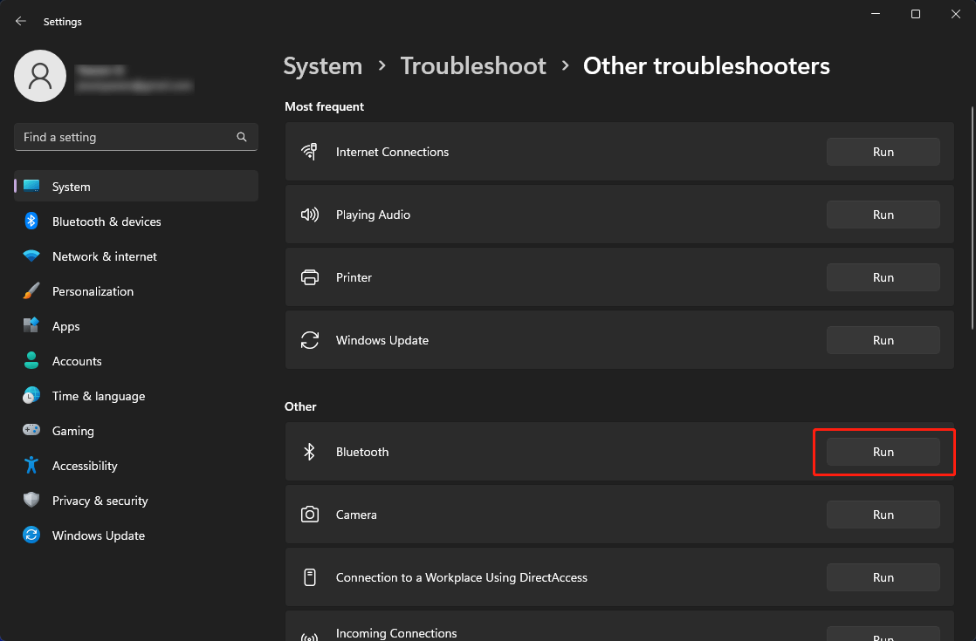976x641 pixels.
Task: Click the Bluetooth icon in Other list
Action: 309,452
